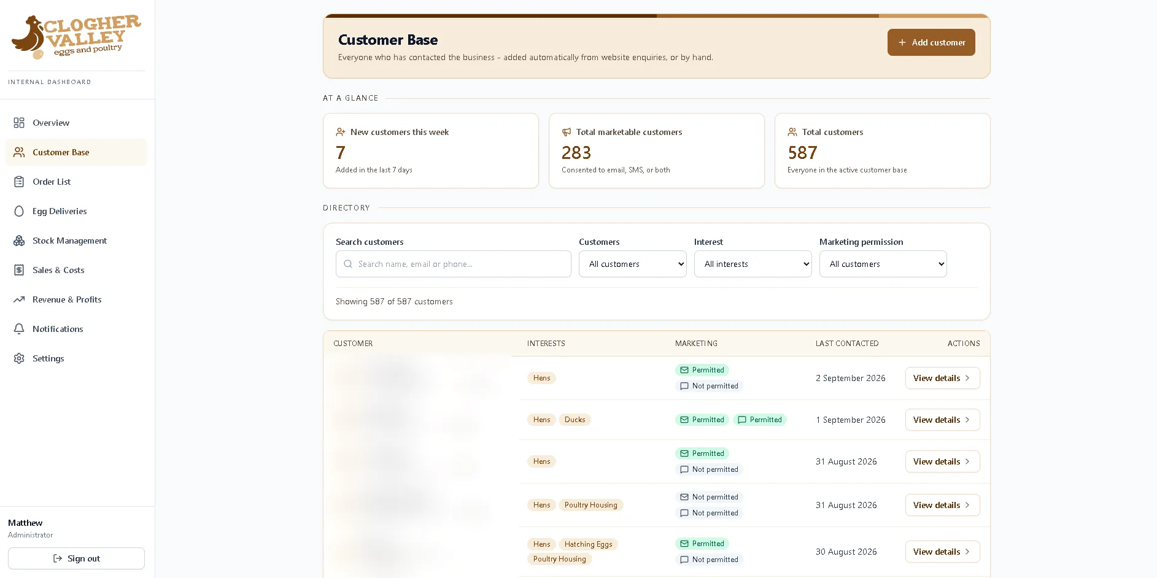Image resolution: width=1157 pixels, height=578 pixels.
Task: Click the 30 August 2026 date
Action: tap(846, 552)
